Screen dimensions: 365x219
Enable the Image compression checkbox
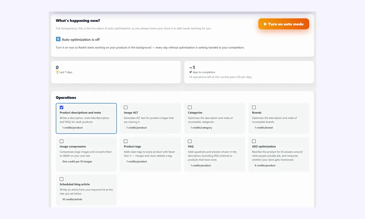(62, 141)
